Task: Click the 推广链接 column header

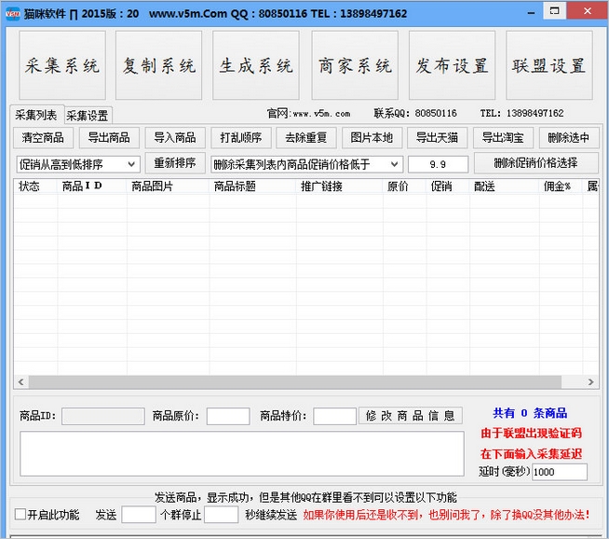Action: coord(340,187)
